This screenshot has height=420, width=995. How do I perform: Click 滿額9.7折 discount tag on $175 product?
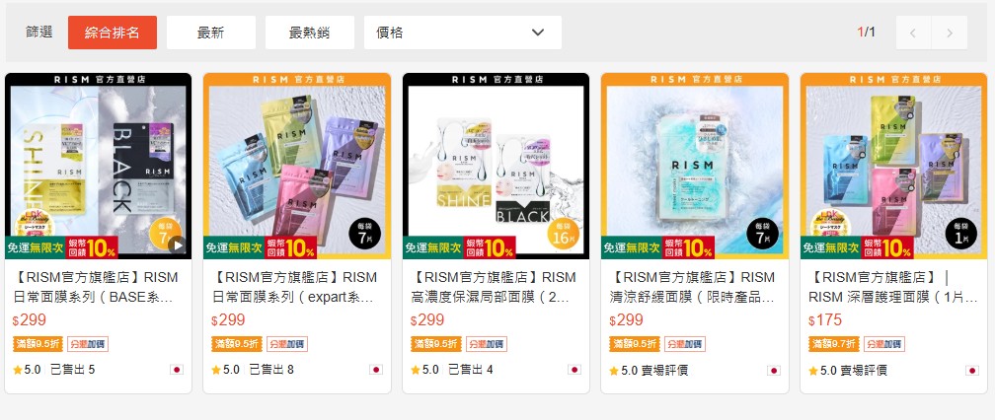click(x=834, y=344)
